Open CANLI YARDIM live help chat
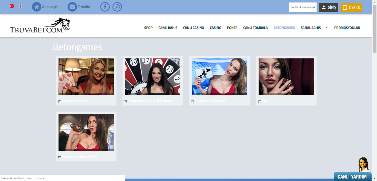Image resolution: width=377 pixels, height=181 pixels. [x=352, y=177]
